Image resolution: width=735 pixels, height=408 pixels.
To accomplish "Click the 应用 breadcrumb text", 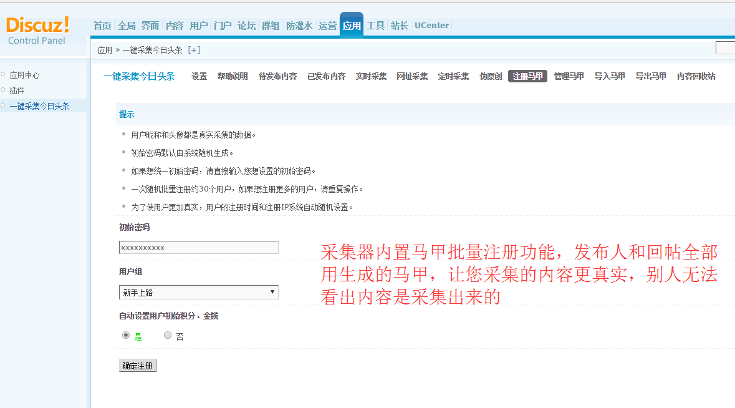I will tap(105, 50).
